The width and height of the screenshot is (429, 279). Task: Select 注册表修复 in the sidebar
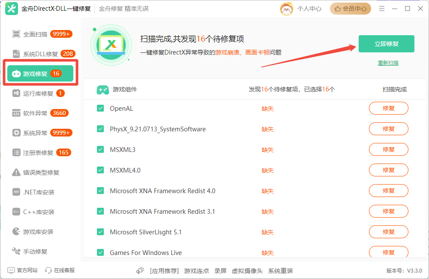pos(38,153)
